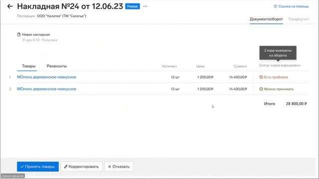Click the help icon beside "Ссылка на помощь"
The width and height of the screenshot is (319, 179).
(x=275, y=6)
